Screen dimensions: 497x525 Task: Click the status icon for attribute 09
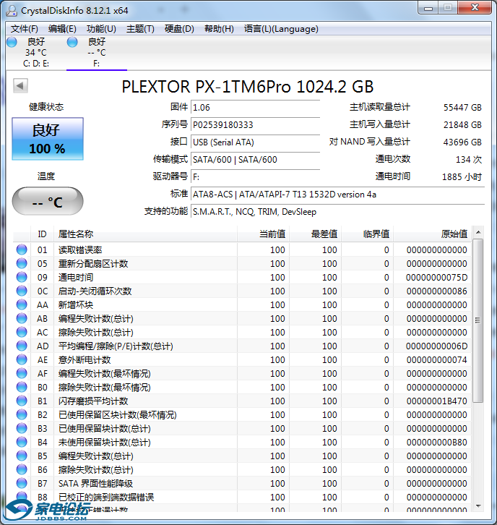[22, 277]
